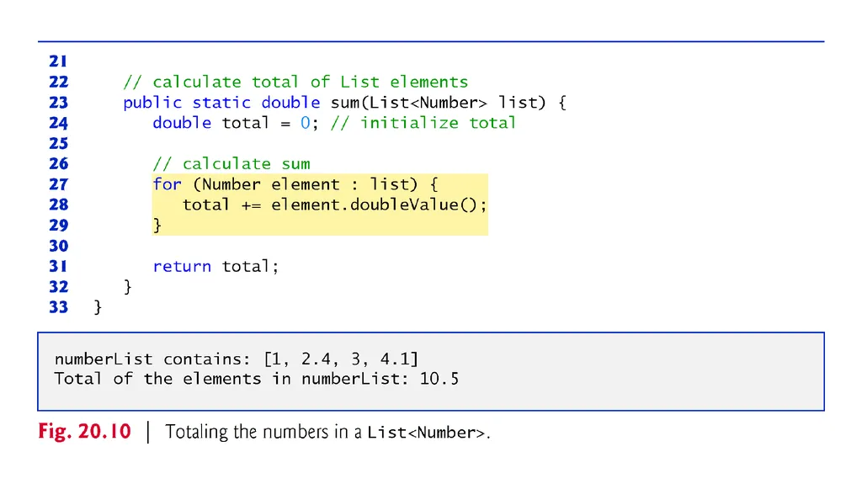Click line number 27

click(58, 184)
